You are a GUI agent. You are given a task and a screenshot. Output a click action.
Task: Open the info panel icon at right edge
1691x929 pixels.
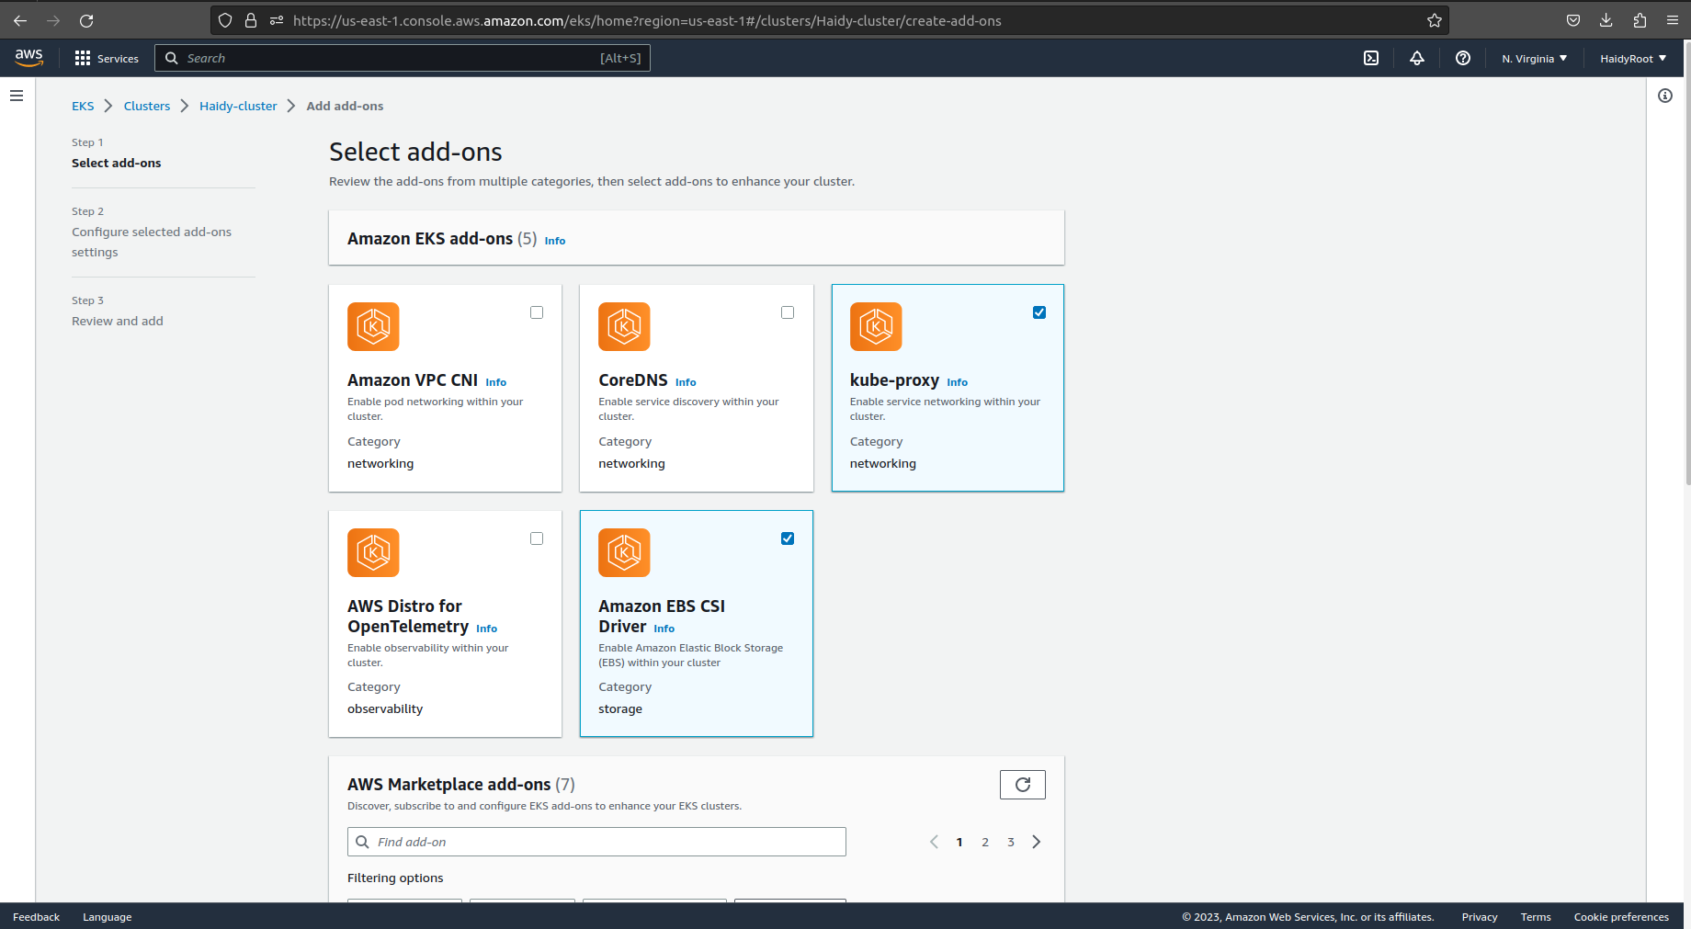coord(1665,96)
